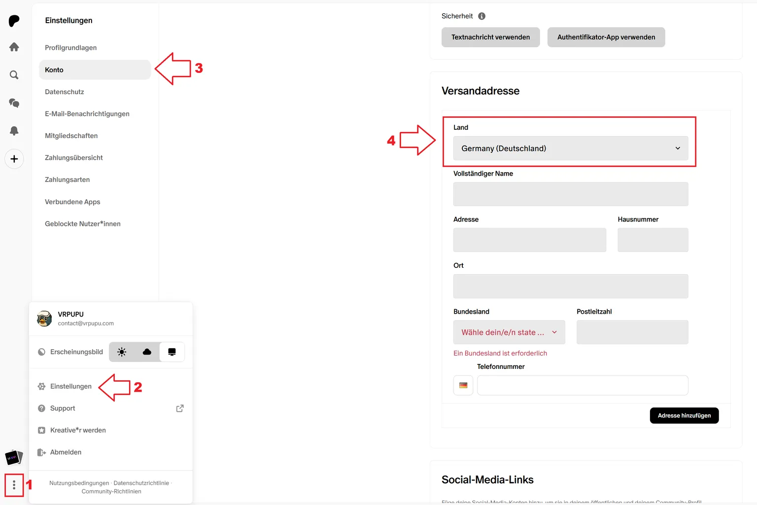Open Datenschutzrichtlinie link
The width and height of the screenshot is (757, 505).
click(x=141, y=483)
